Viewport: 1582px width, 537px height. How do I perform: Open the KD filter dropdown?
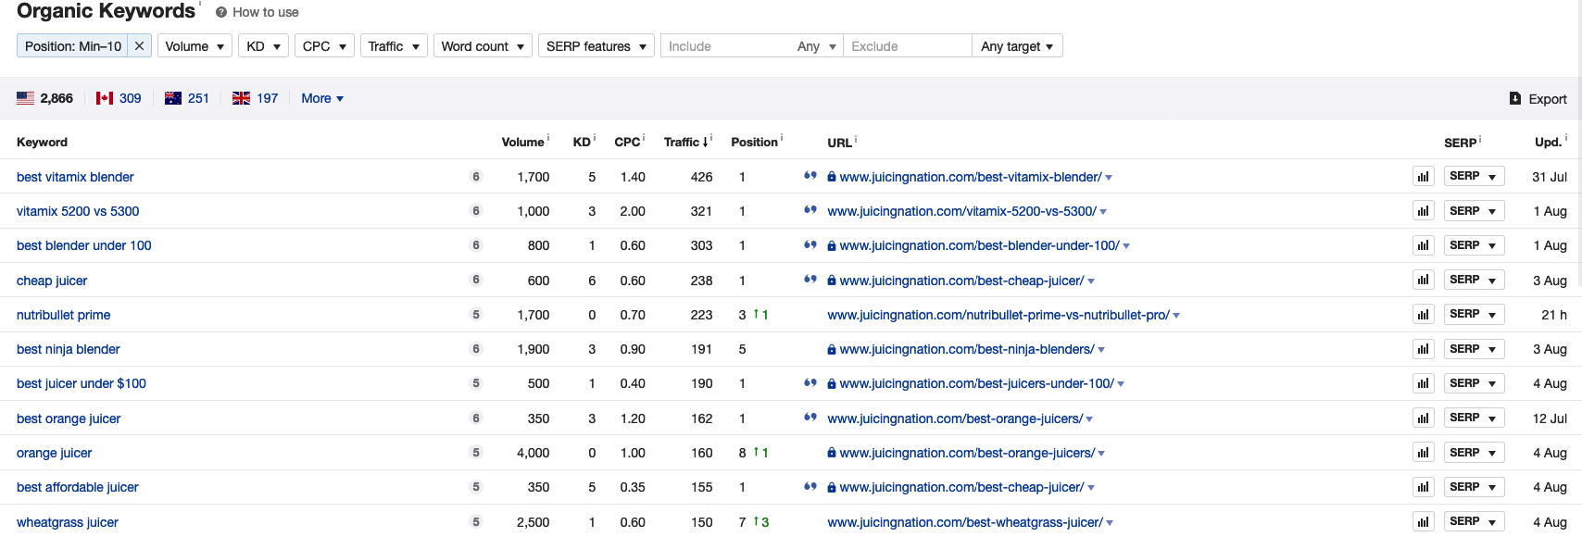tap(264, 46)
